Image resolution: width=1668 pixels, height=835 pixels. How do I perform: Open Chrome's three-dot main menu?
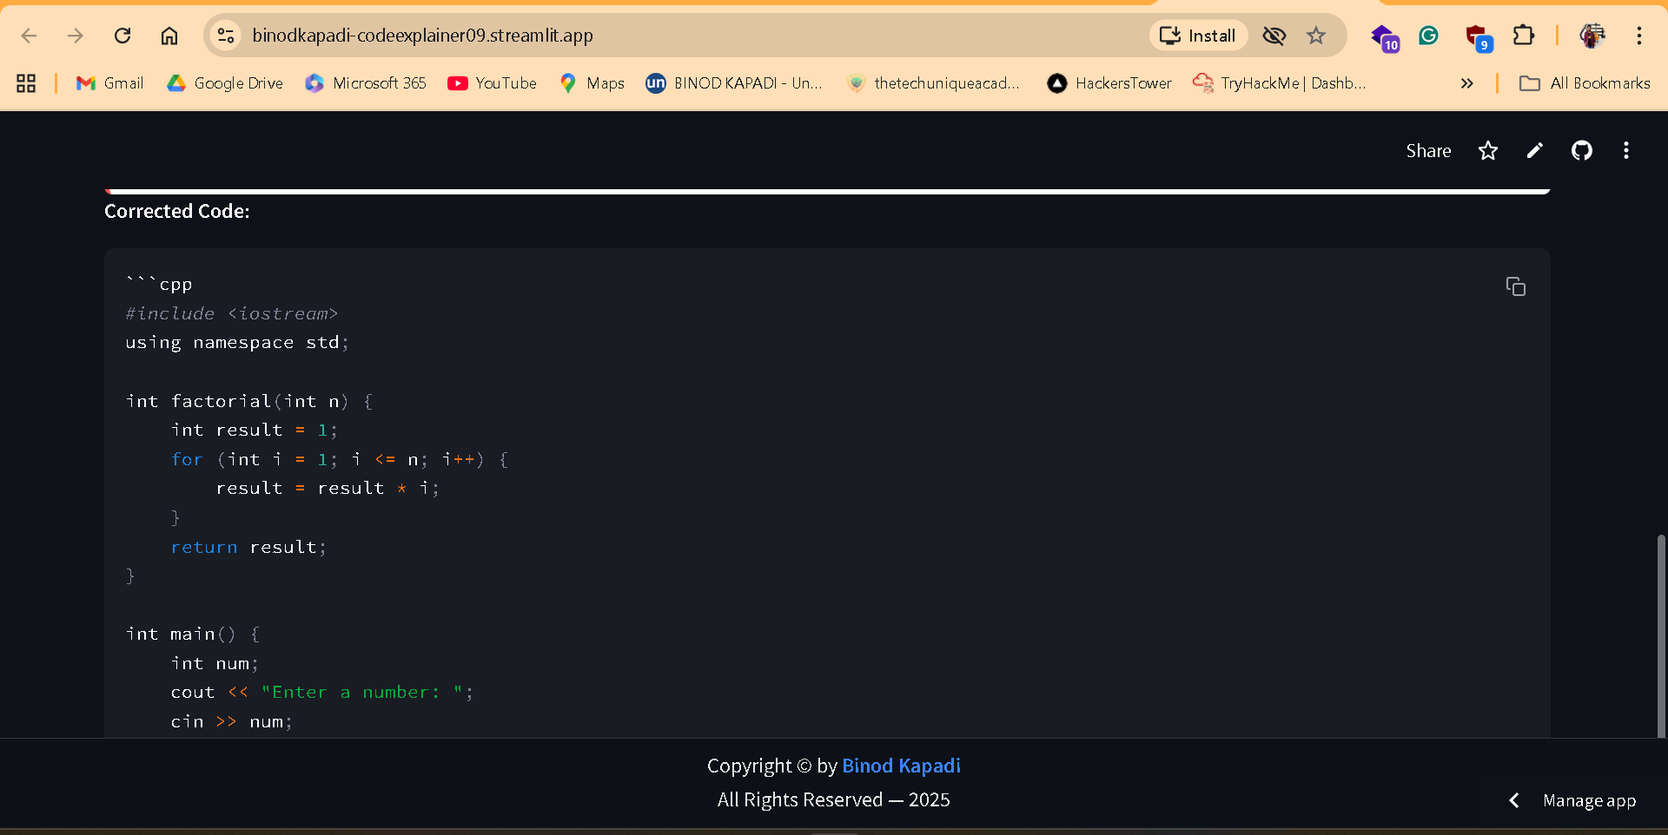click(x=1639, y=36)
